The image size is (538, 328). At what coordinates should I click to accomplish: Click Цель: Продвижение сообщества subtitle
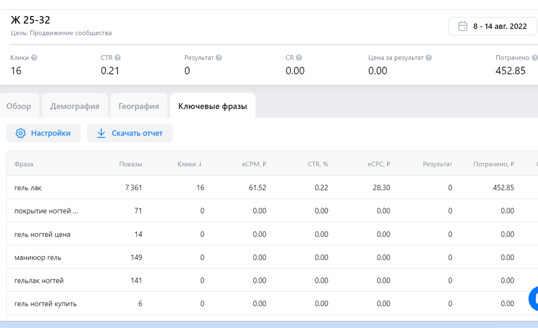(61, 33)
